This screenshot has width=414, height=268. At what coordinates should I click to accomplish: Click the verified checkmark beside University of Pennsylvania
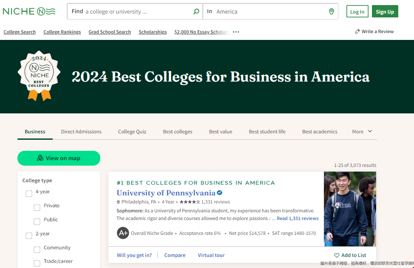(x=219, y=193)
